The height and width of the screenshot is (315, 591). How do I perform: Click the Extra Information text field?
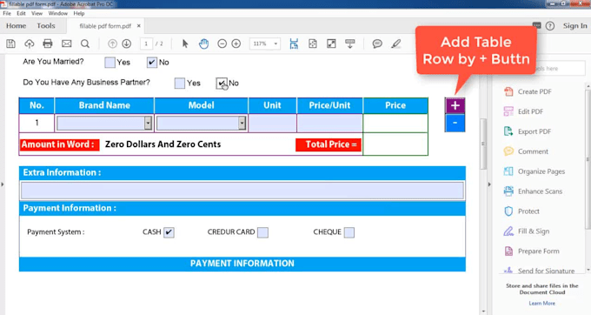[242, 191]
